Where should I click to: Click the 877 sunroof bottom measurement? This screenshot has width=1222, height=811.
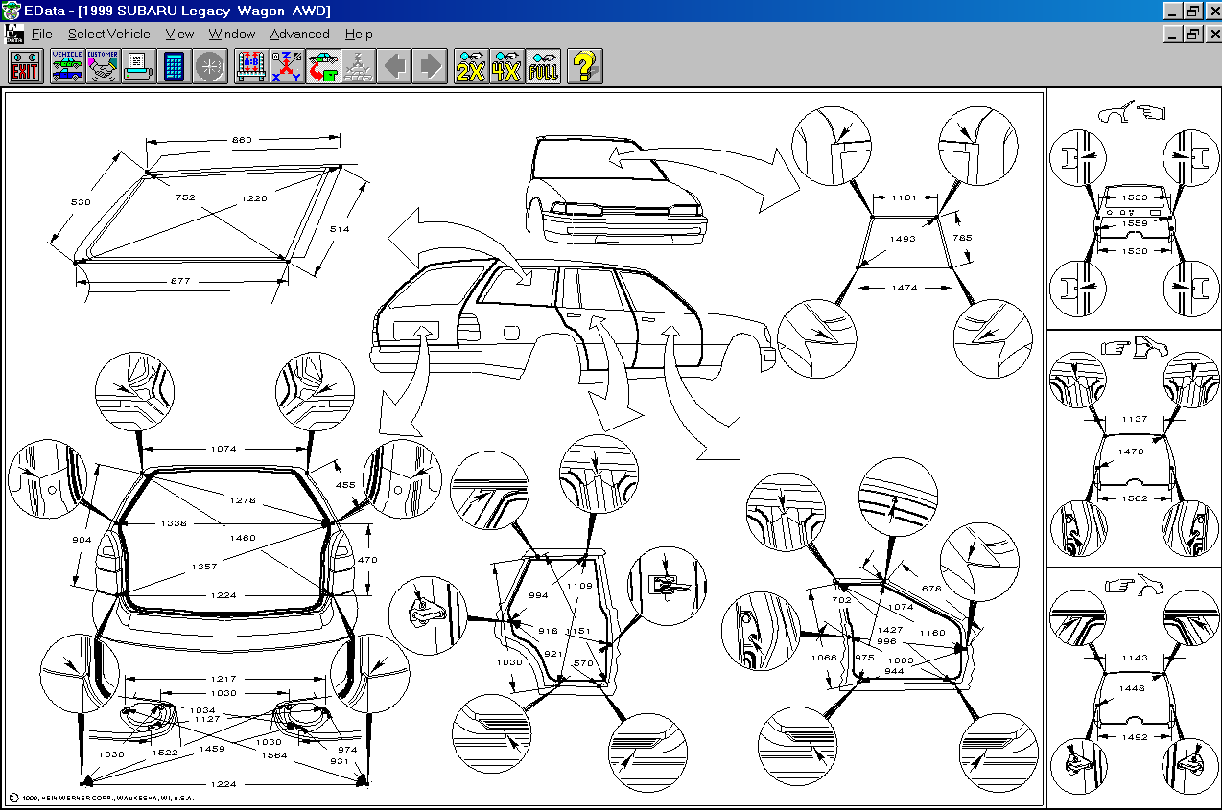pos(180,281)
